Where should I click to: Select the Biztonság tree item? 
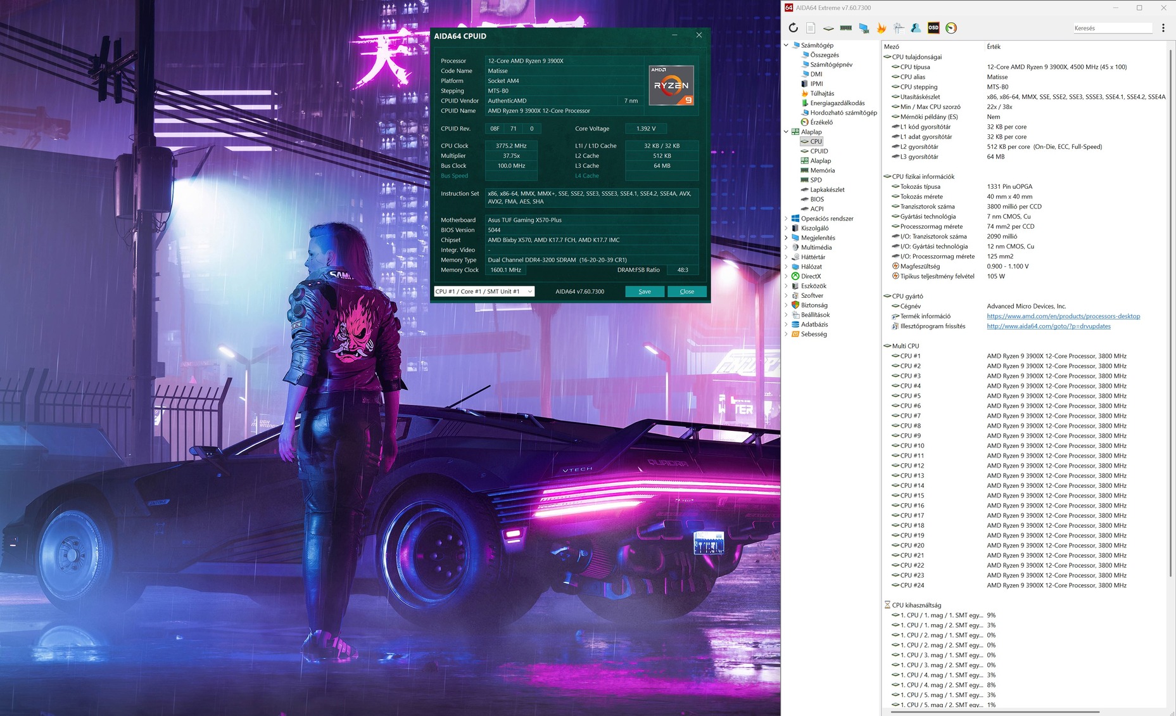point(814,305)
